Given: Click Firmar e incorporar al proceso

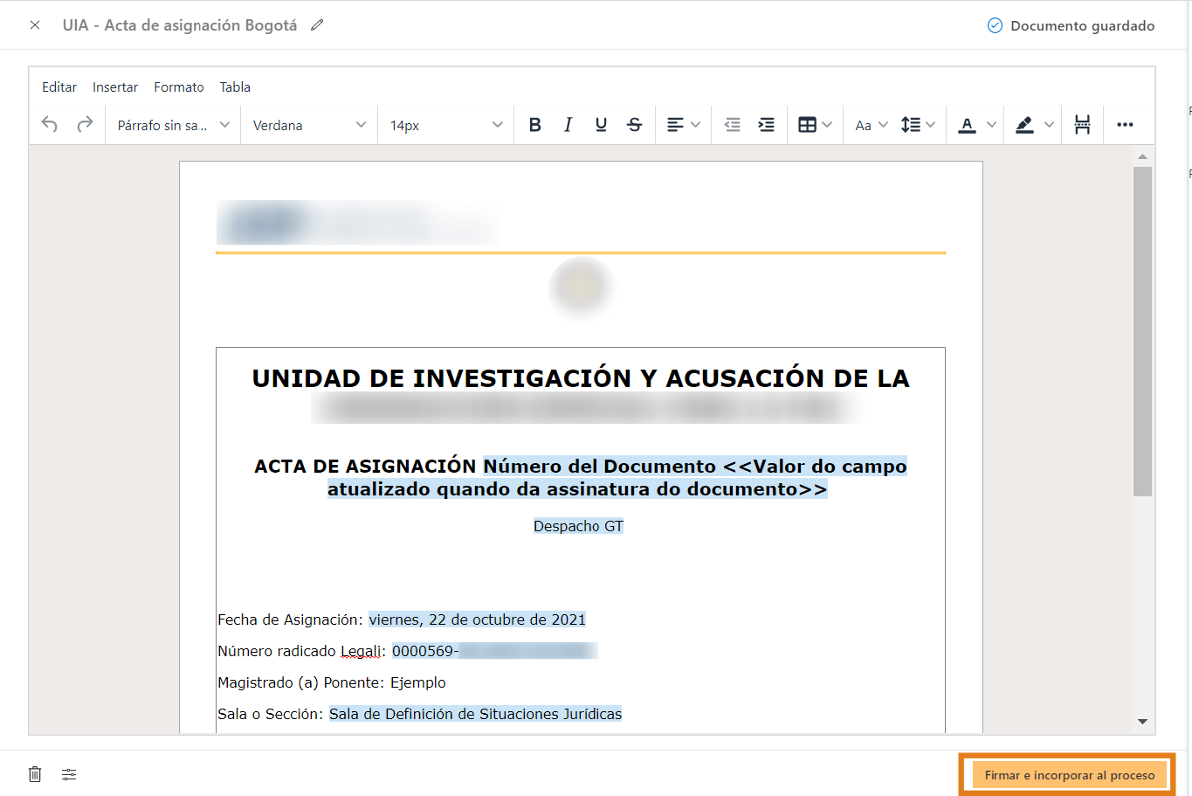Looking at the screenshot, I should pyautogui.click(x=1067, y=774).
